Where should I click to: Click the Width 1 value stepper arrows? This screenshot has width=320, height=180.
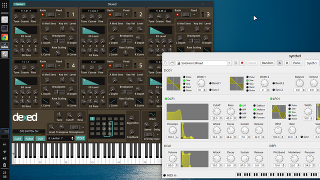204,90
